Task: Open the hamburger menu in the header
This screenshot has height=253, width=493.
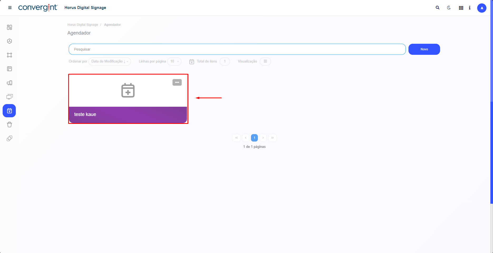Action: pyautogui.click(x=10, y=8)
